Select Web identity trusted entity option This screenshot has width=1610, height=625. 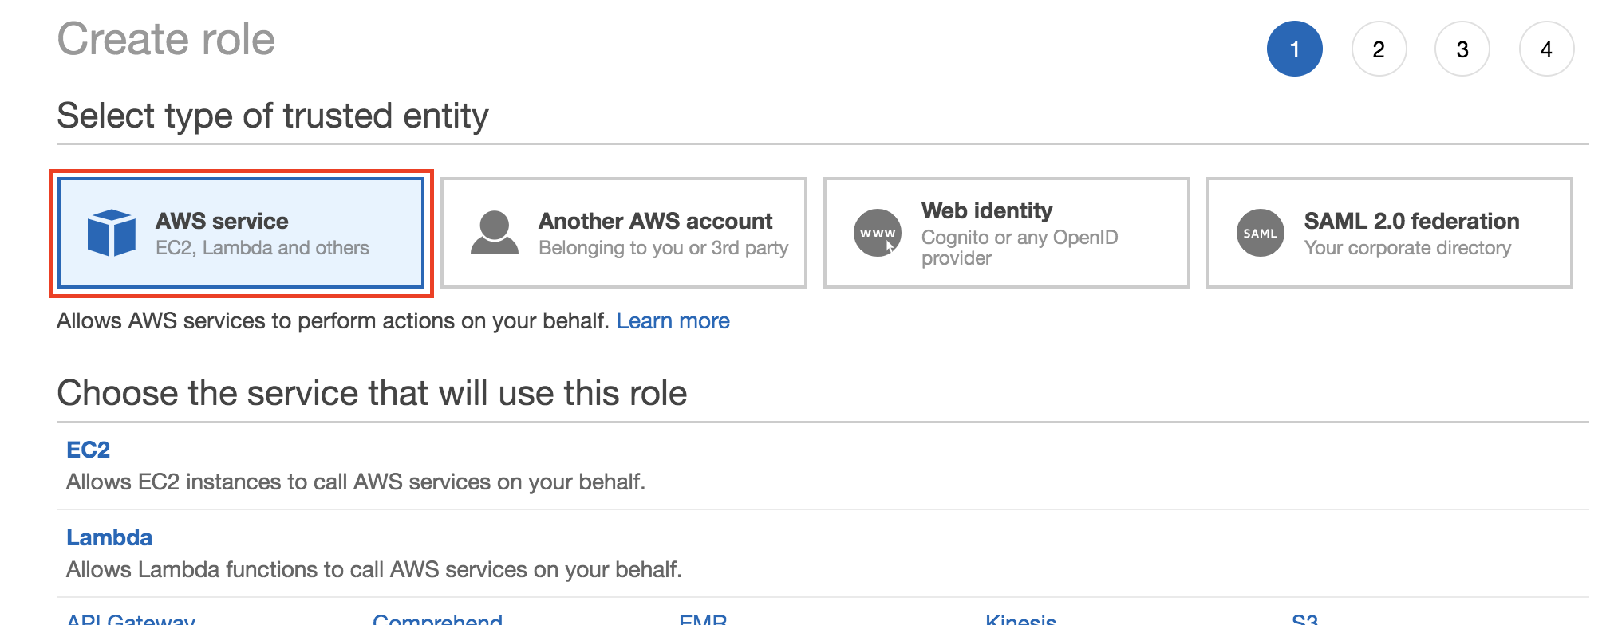(1007, 233)
